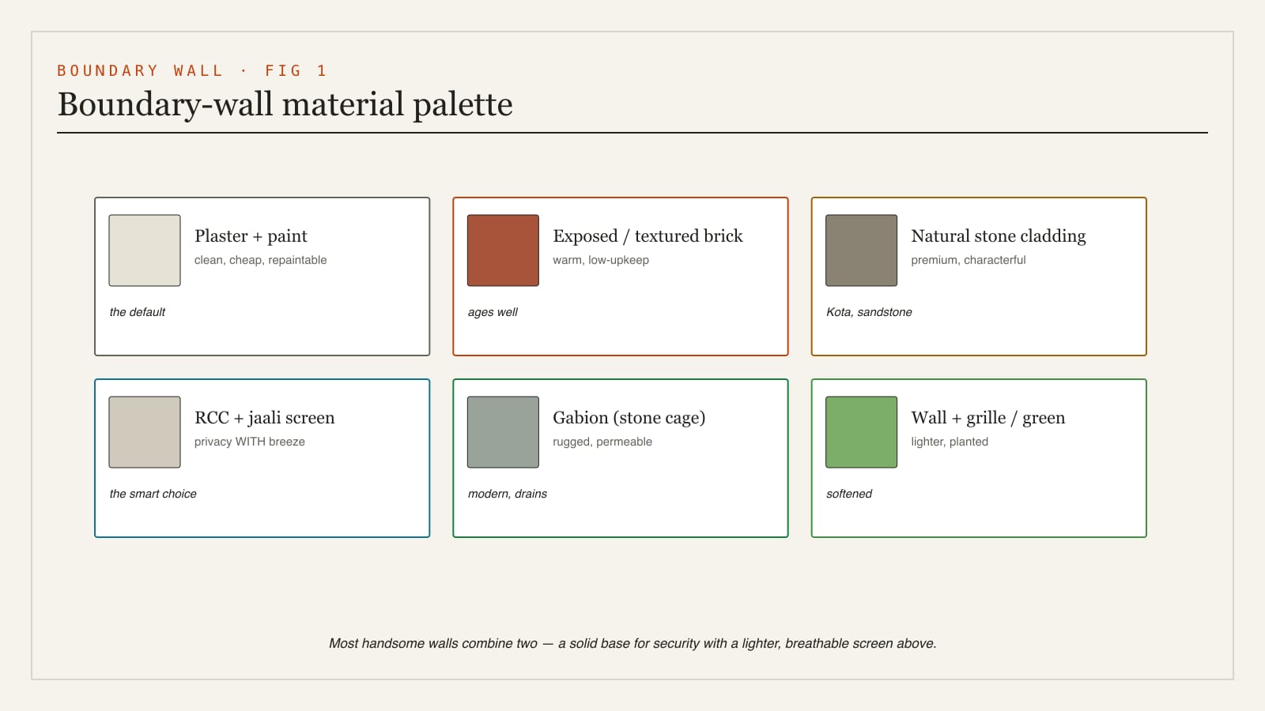Image resolution: width=1265 pixels, height=711 pixels.
Task: Click the Plaster + paint cream swatch
Action: (145, 250)
